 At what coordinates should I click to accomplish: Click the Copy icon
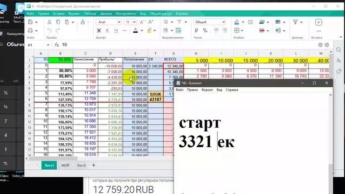[x=58, y=22]
